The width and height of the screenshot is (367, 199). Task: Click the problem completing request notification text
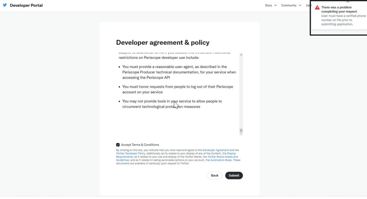(x=339, y=9)
